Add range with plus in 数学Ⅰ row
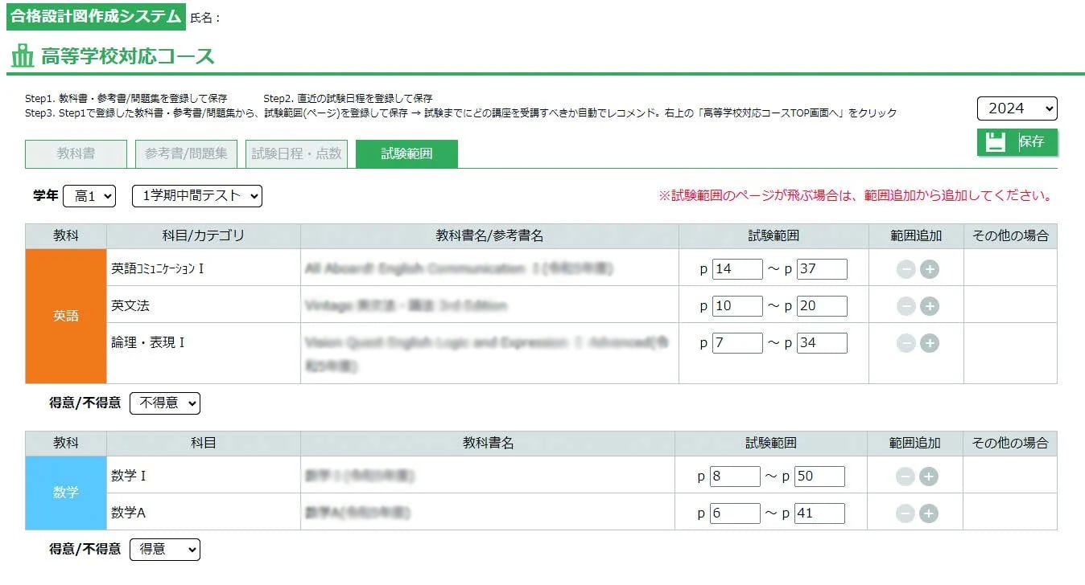The image size is (1085, 585). click(x=929, y=477)
